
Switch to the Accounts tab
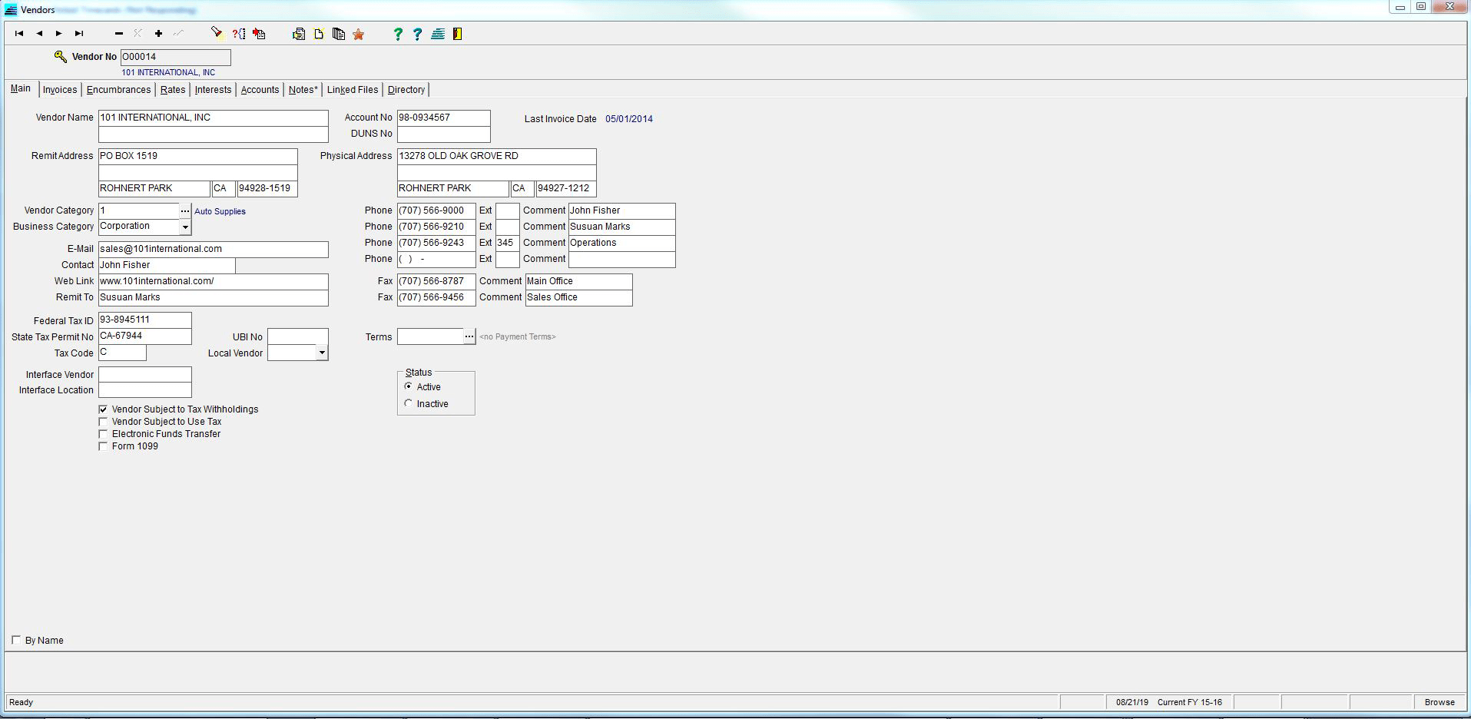(x=260, y=90)
